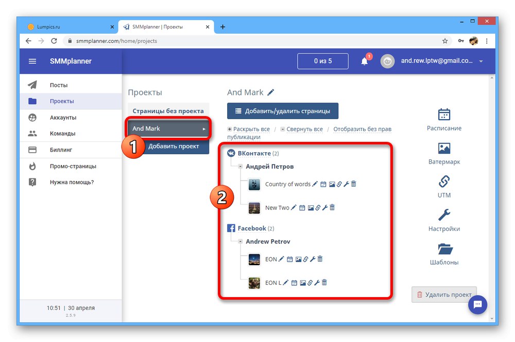Screen dimensions: 515x342
Task: Click the Facebook group heading
Action: 252,228
